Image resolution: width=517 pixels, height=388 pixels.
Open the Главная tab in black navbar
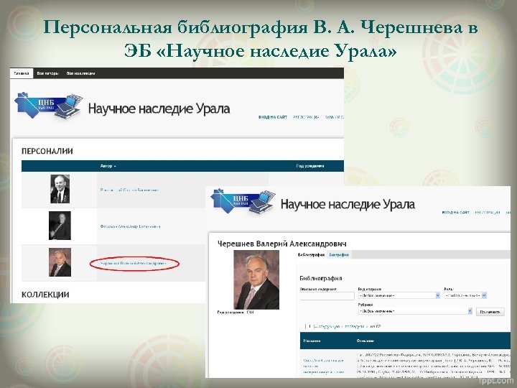pos(22,73)
